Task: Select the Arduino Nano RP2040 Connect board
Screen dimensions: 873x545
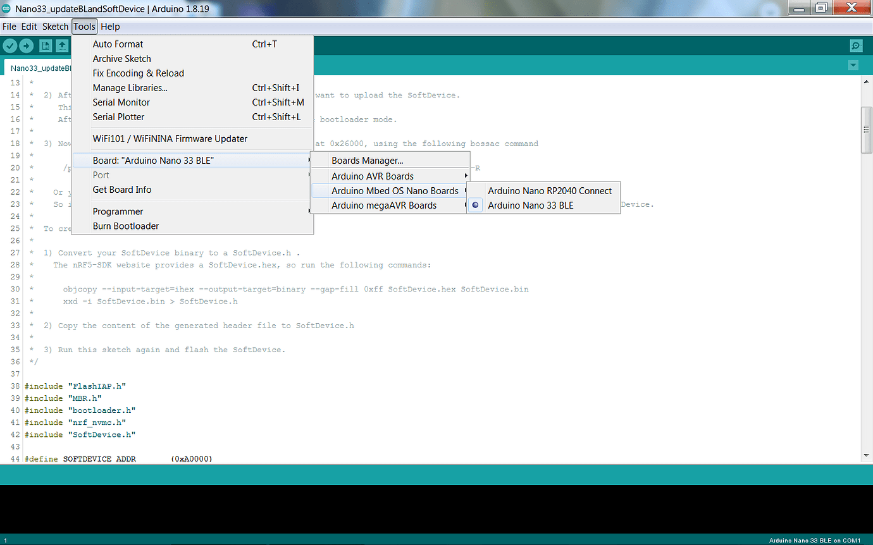Action: (x=543, y=191)
